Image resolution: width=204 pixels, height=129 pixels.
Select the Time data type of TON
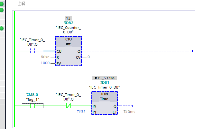click(104, 99)
